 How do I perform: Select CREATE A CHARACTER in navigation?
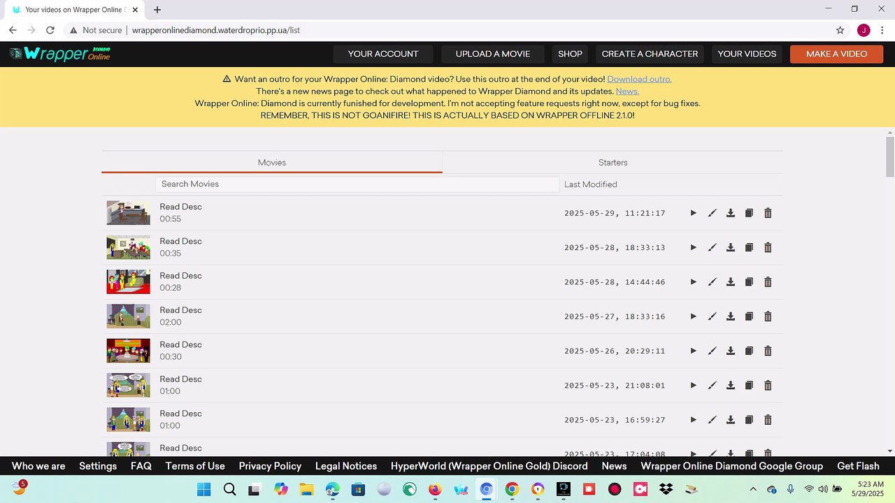[650, 54]
